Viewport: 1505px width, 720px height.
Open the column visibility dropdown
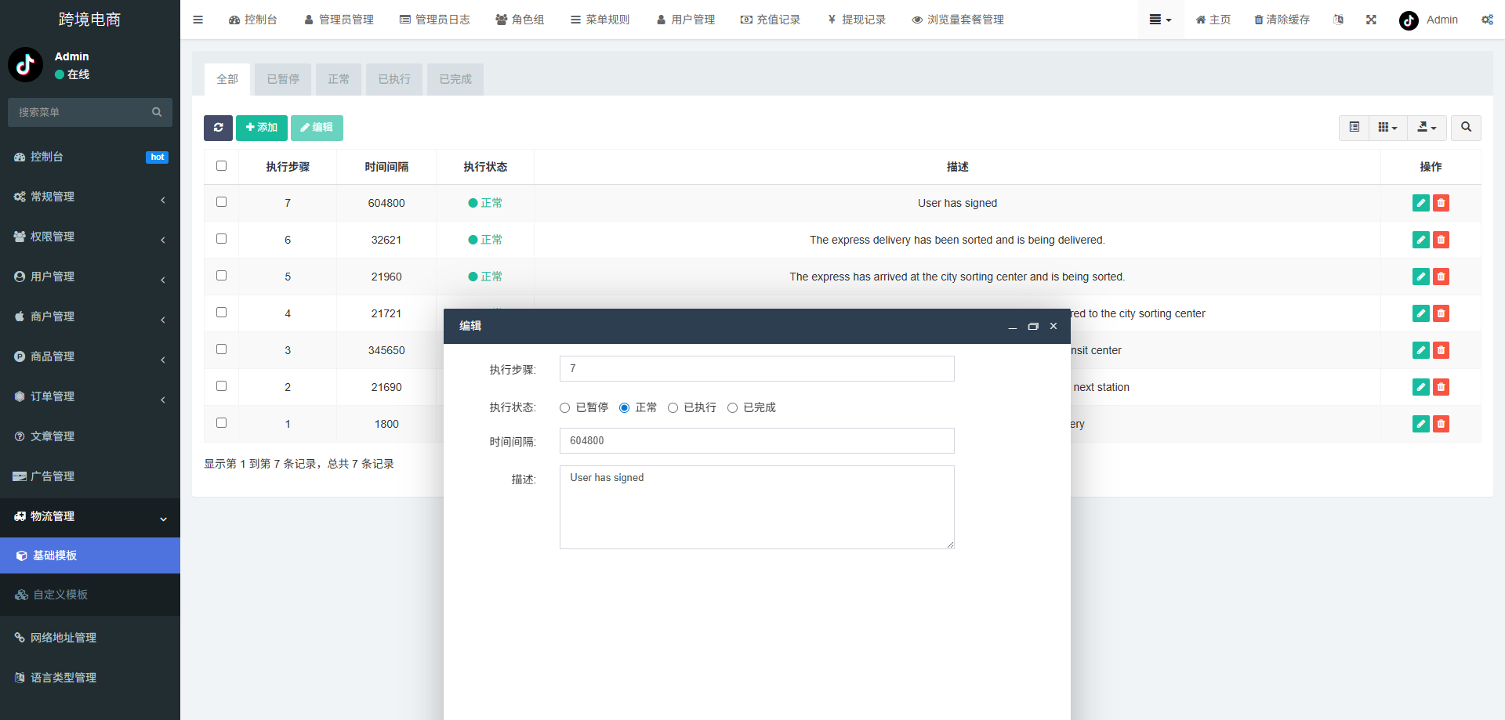[1387, 127]
